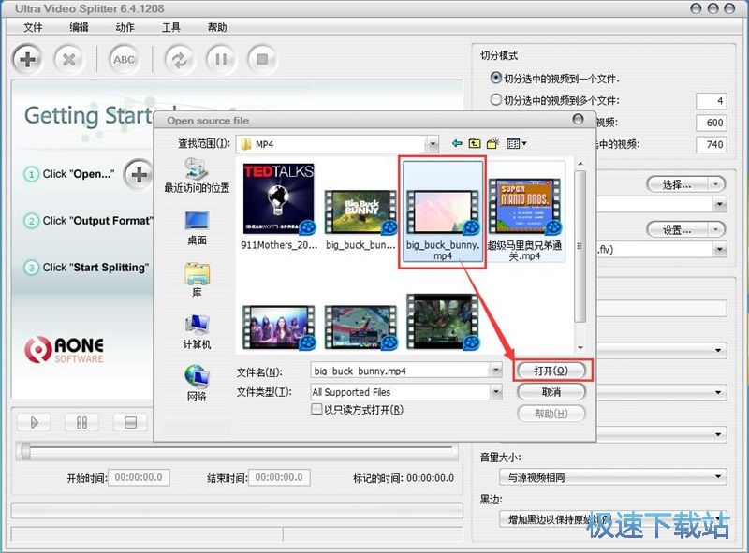Open 计算机 in the places bar
749x553 pixels.
pyautogui.click(x=197, y=332)
